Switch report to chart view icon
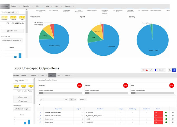The width and height of the screenshot is (177, 127). (x=75, y=100)
